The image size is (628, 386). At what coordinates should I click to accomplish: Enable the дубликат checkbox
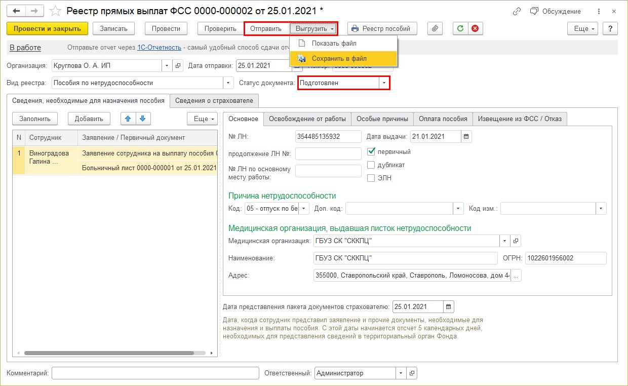[371, 165]
